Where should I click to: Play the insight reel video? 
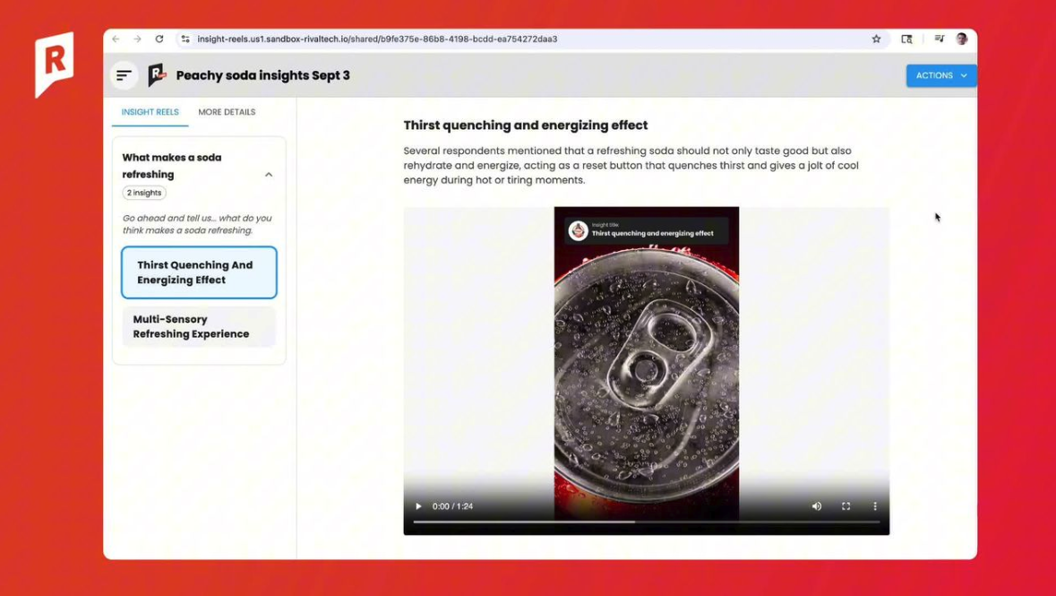coord(418,506)
